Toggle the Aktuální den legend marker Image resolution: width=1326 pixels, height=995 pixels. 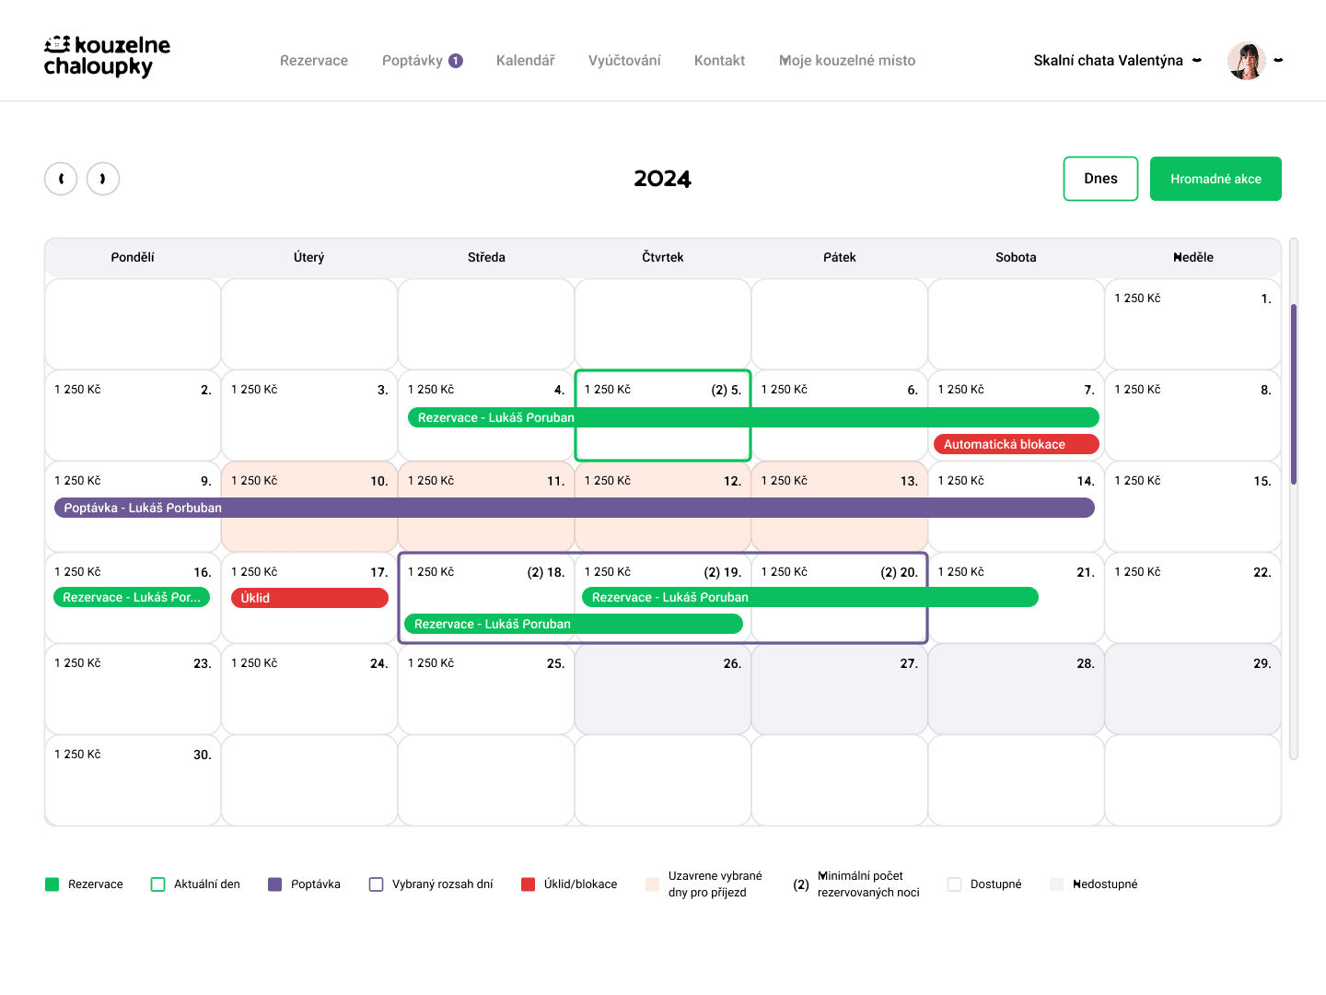pos(158,884)
